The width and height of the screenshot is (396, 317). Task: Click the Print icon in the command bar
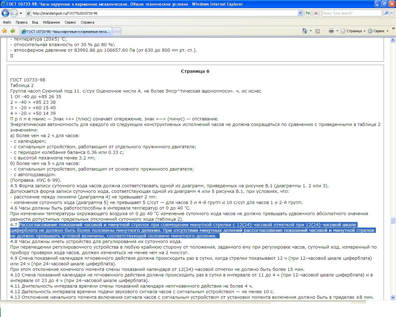331,31
